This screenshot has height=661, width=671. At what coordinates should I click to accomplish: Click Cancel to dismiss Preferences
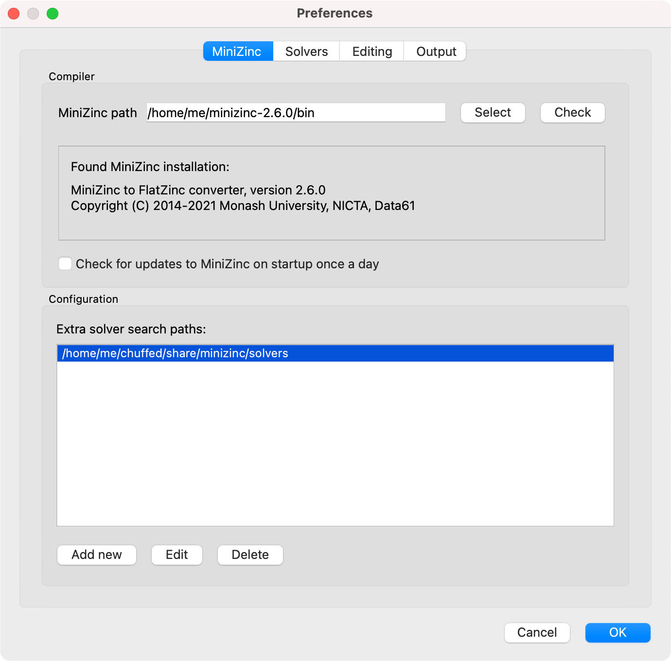(x=537, y=632)
